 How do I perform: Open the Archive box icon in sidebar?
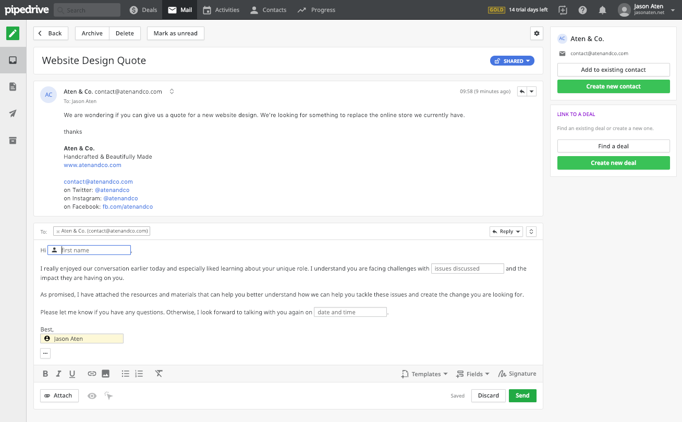coord(13,140)
